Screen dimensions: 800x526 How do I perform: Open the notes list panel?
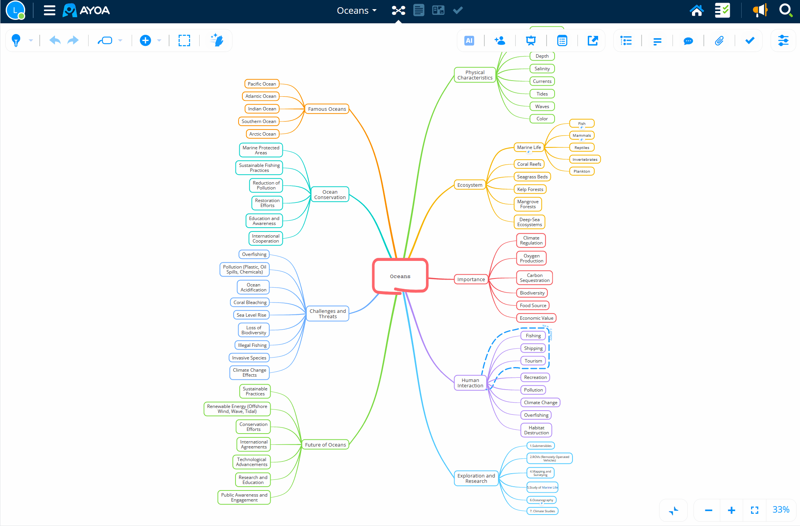point(562,40)
